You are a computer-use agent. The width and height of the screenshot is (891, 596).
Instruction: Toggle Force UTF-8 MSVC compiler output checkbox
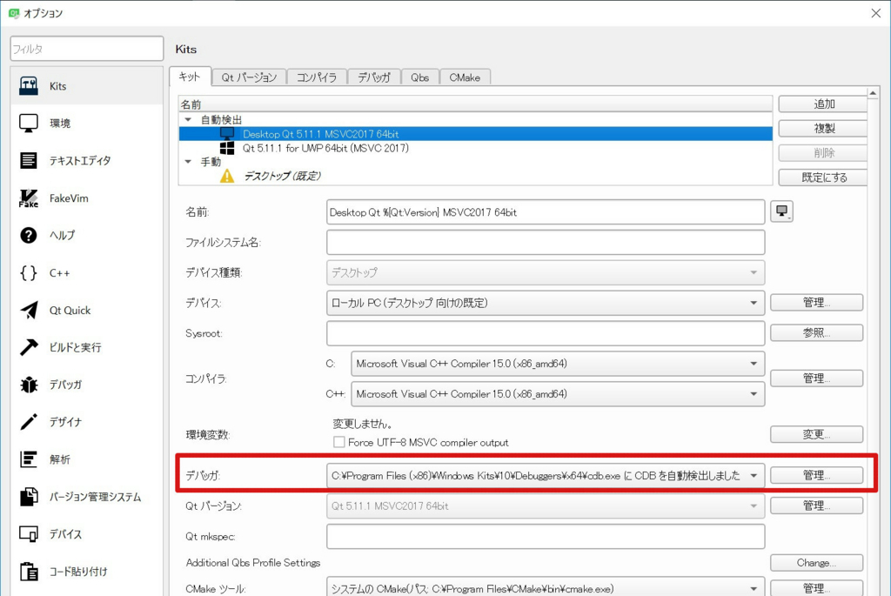pyautogui.click(x=339, y=442)
